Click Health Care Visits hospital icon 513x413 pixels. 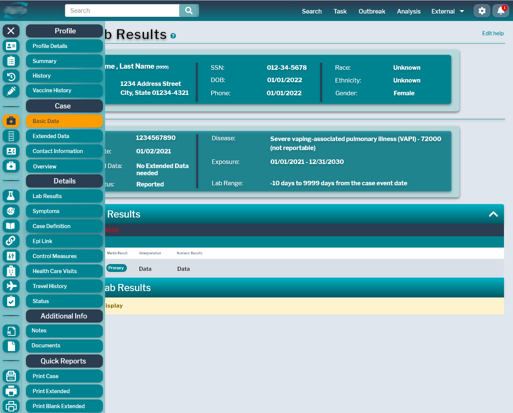tap(11, 271)
